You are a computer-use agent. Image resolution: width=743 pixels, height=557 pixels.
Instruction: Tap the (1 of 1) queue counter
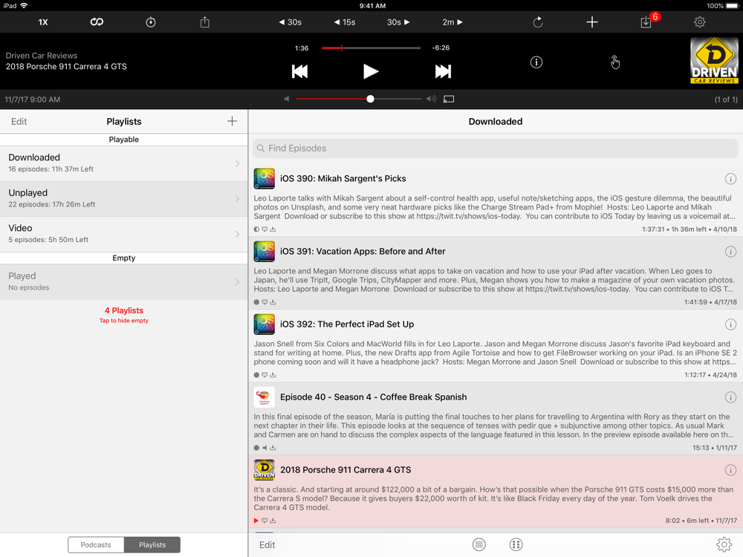coord(726,100)
